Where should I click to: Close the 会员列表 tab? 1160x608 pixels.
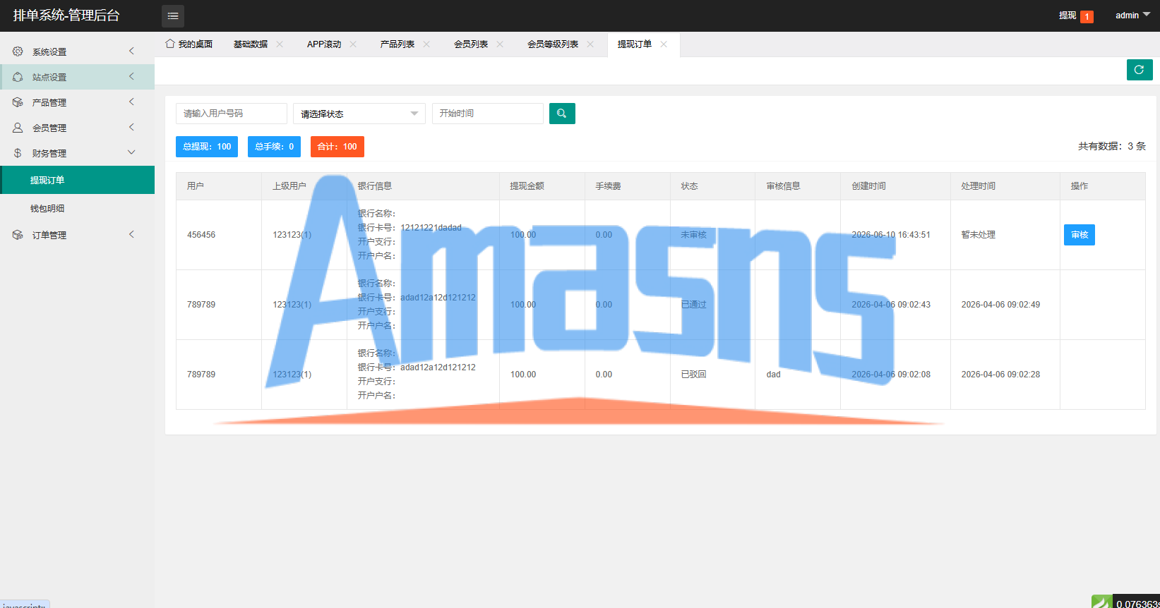pos(500,44)
